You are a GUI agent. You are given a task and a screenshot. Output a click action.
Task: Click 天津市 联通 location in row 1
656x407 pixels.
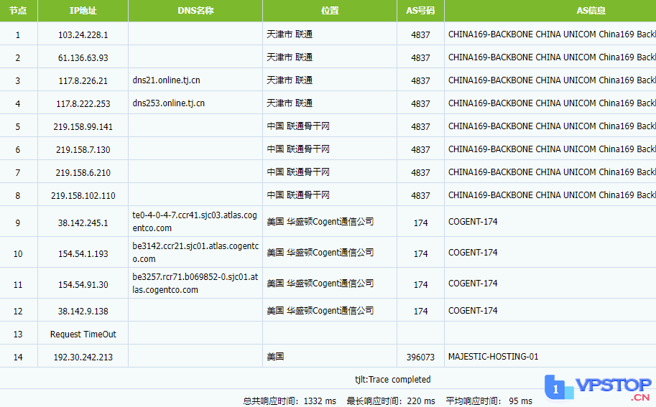tap(290, 34)
